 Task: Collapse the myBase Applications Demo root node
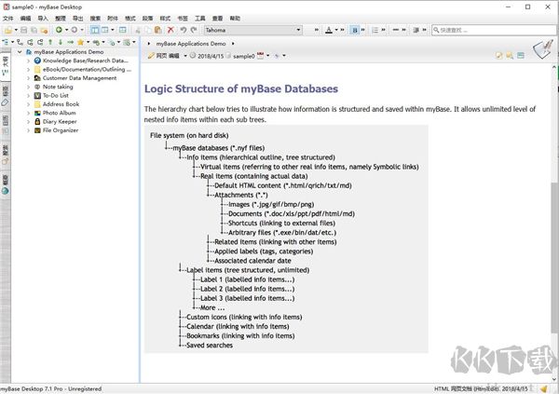pos(20,52)
